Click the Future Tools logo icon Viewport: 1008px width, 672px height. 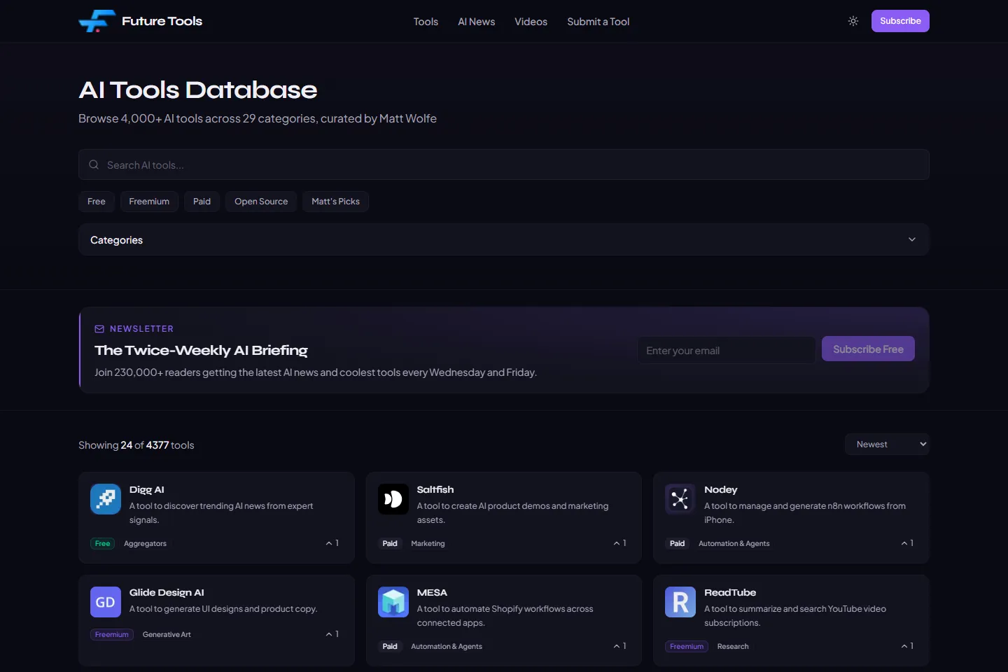[97, 21]
